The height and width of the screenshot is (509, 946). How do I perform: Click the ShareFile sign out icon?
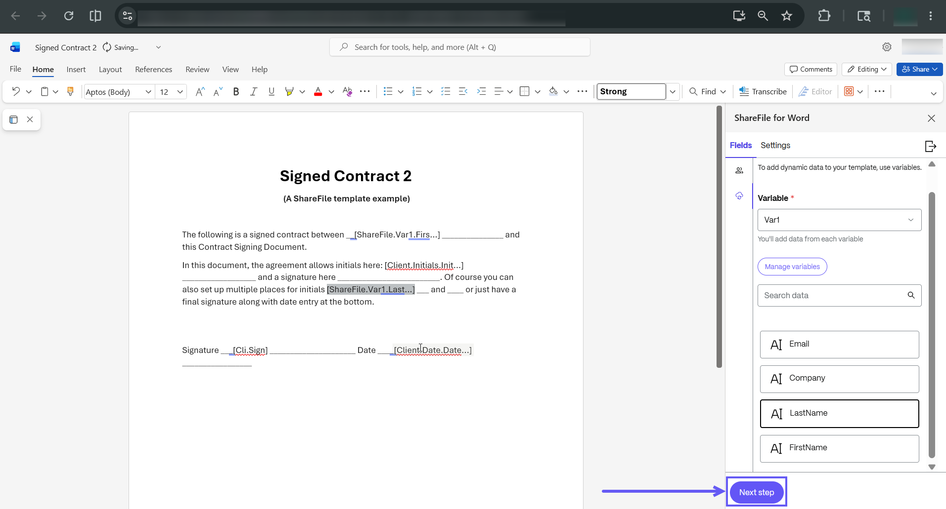coord(930,146)
